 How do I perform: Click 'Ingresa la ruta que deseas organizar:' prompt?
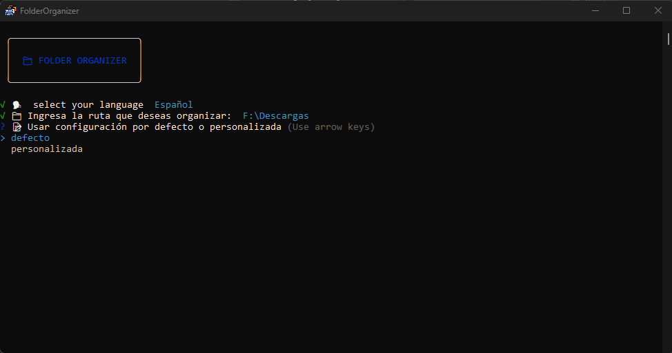130,116
